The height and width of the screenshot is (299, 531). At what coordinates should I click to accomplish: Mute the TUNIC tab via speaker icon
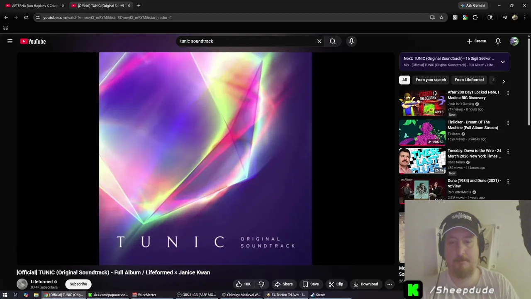point(122,6)
